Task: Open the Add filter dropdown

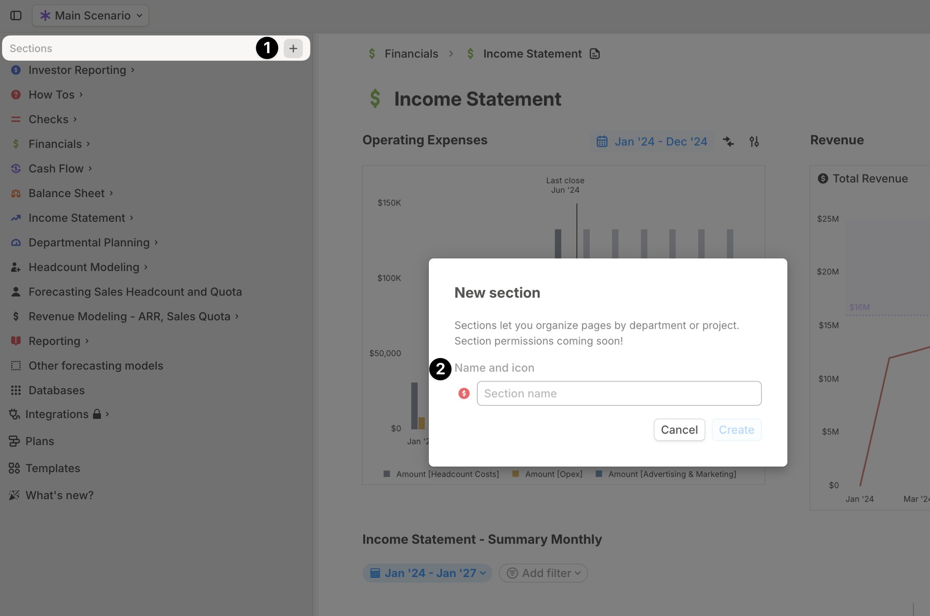Action: tap(543, 573)
